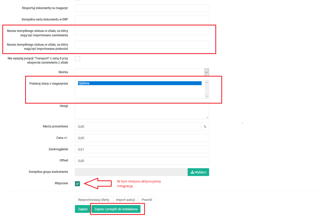Click Zapisz i przejdź do instalatora
Viewport: 318px width, 217px height.
tap(116, 209)
